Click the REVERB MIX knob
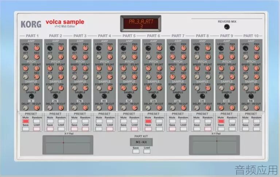The height and width of the screenshot is (177, 280). pyautogui.click(x=227, y=27)
